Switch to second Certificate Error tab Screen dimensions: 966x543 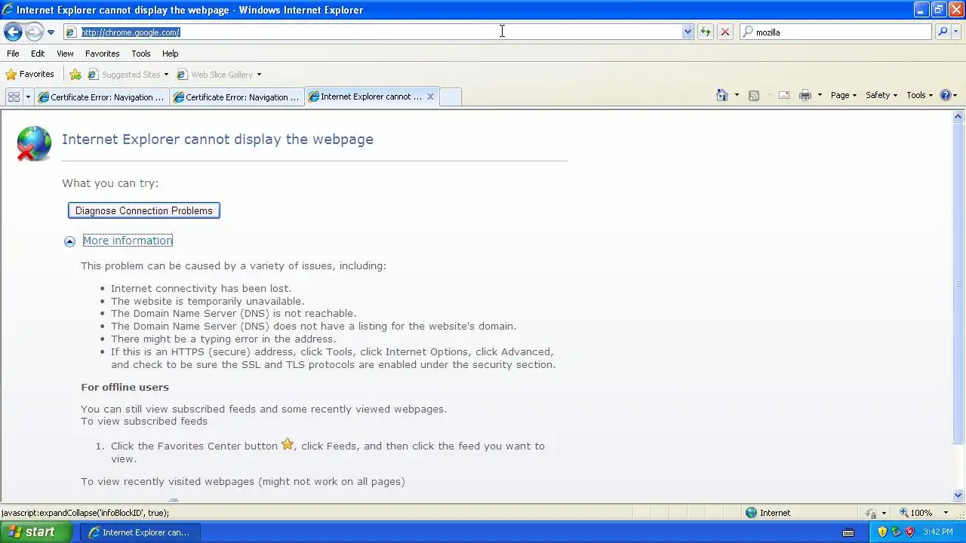pyautogui.click(x=237, y=97)
